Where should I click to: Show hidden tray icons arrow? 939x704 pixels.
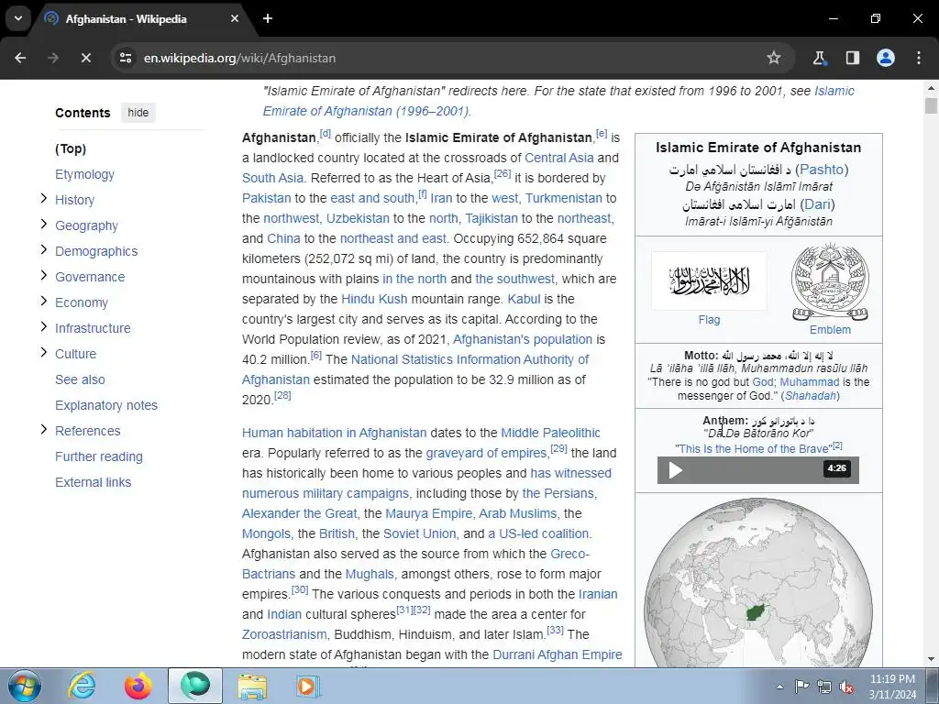[x=779, y=687]
